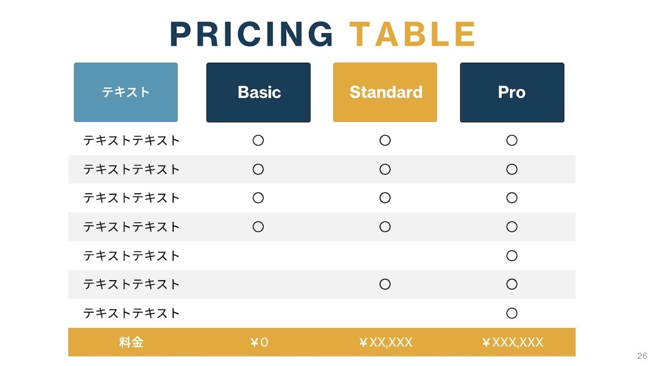
Task: Click the Basic circle in the fourth row
Action: [258, 227]
